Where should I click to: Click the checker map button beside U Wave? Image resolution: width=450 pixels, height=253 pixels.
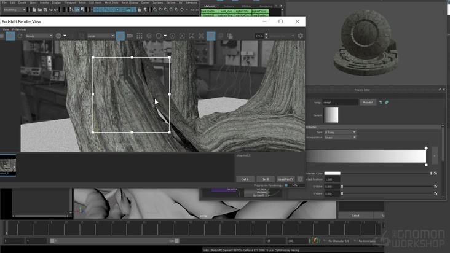(x=436, y=187)
